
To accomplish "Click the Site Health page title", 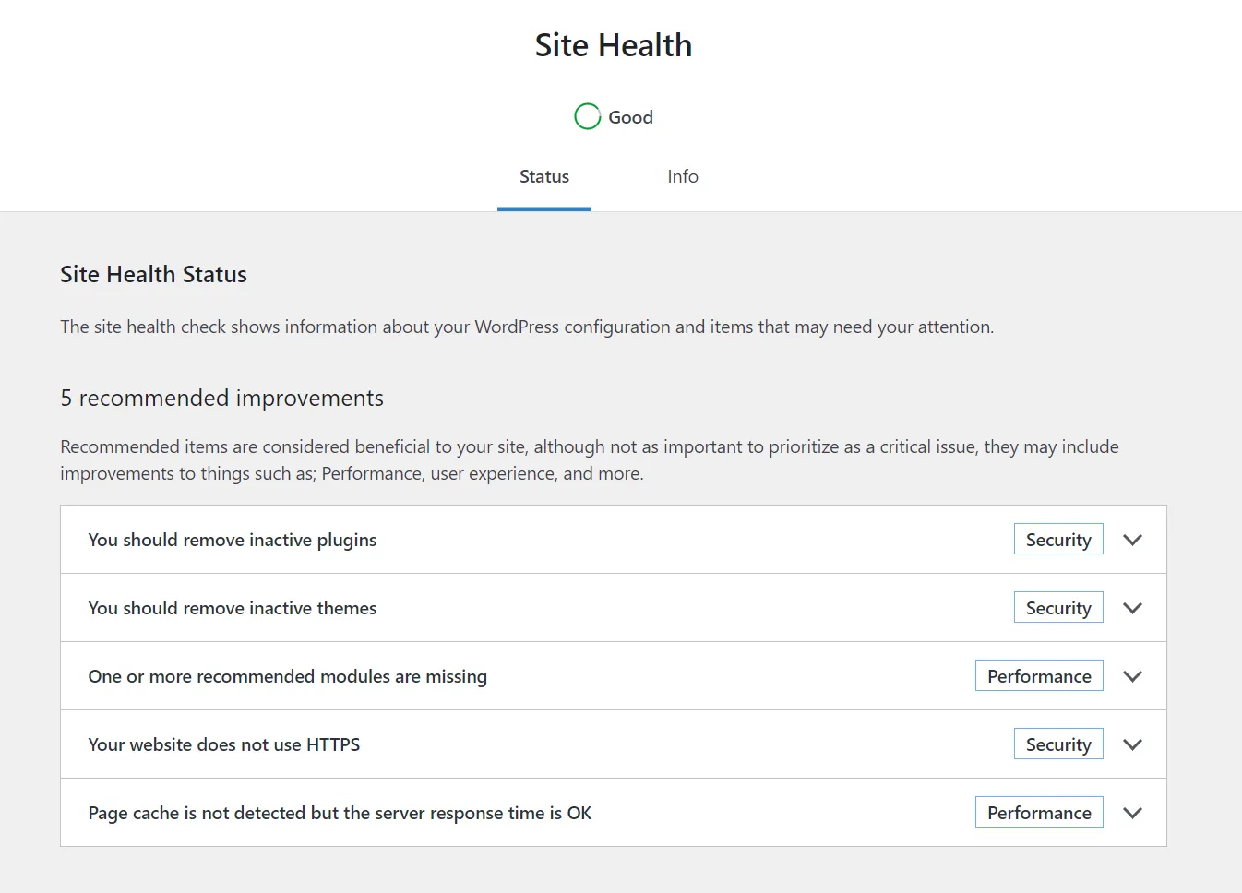I will click(x=614, y=45).
